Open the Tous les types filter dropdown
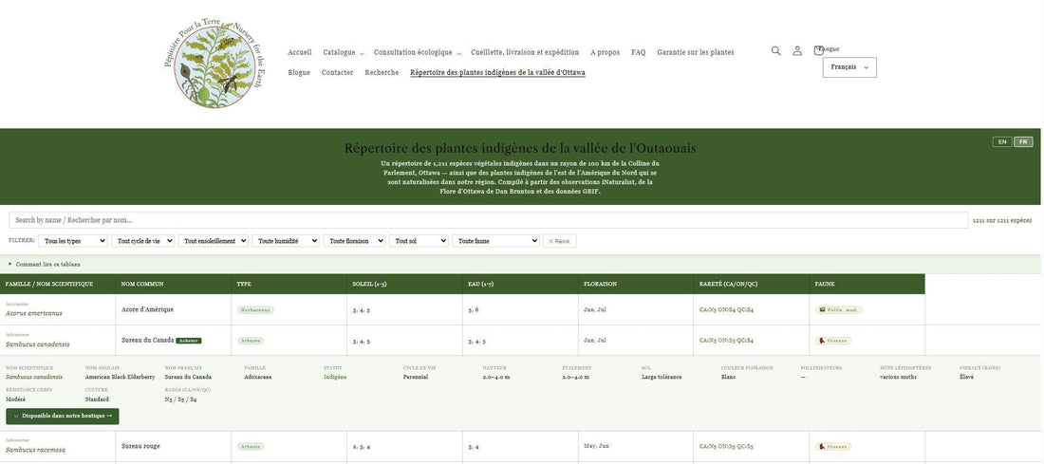The width and height of the screenshot is (1044, 464). (73, 241)
